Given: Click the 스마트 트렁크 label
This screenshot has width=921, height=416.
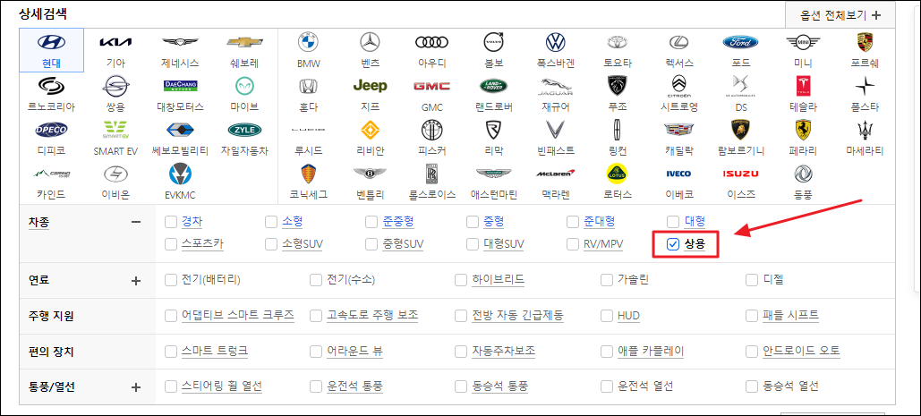Looking at the screenshot, I should [x=215, y=352].
